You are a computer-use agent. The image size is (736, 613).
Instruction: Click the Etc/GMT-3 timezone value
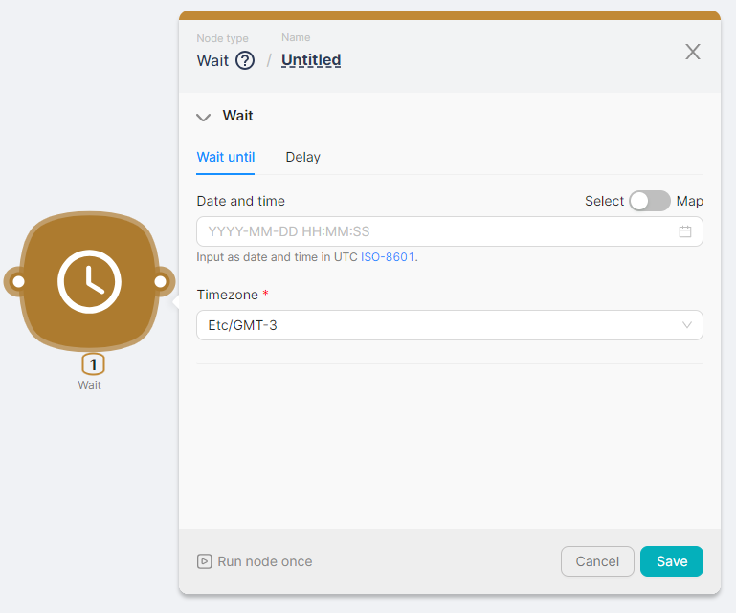pyautogui.click(x=243, y=325)
